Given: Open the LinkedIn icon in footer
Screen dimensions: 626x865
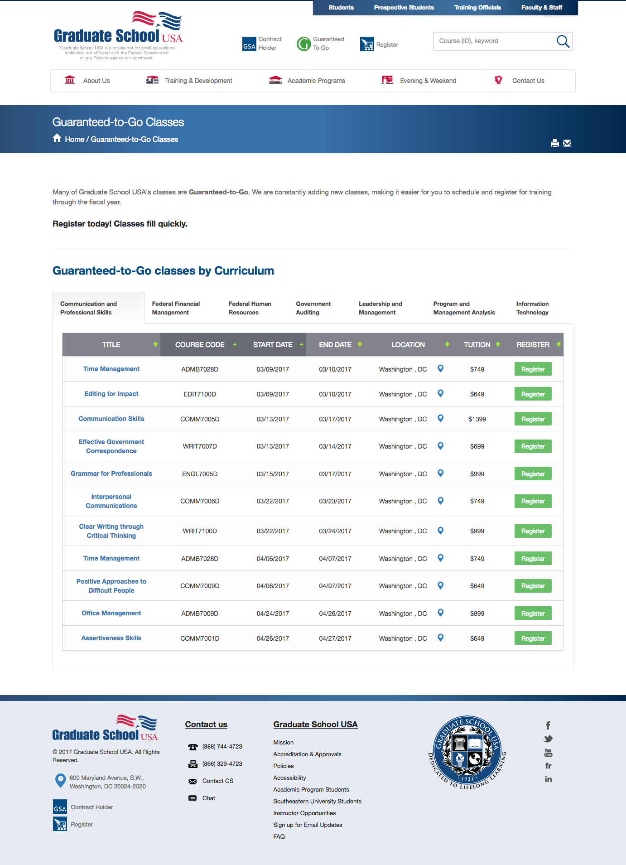Looking at the screenshot, I should (x=548, y=779).
